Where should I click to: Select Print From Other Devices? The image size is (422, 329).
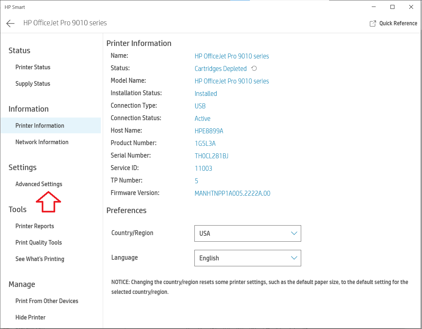[x=47, y=301]
